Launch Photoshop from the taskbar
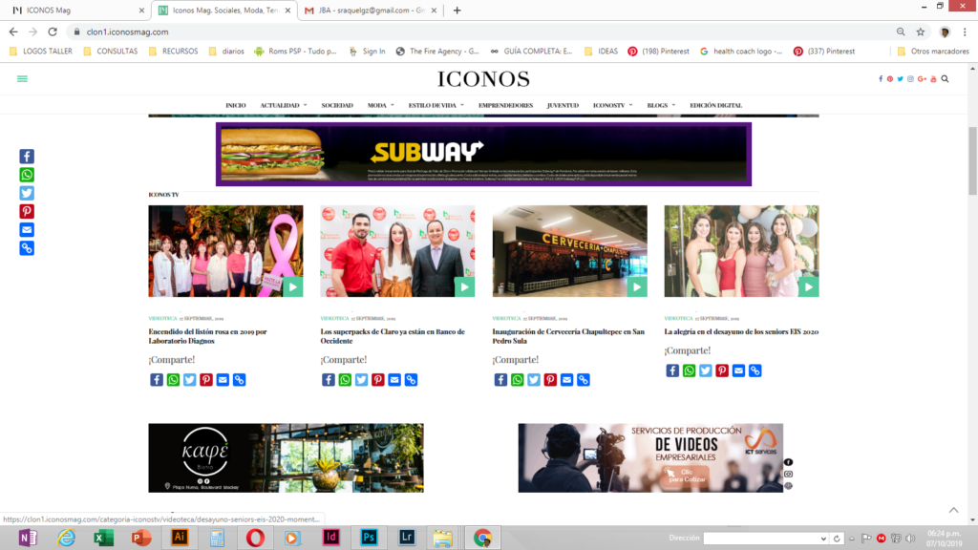This screenshot has height=550, width=978. (368, 538)
